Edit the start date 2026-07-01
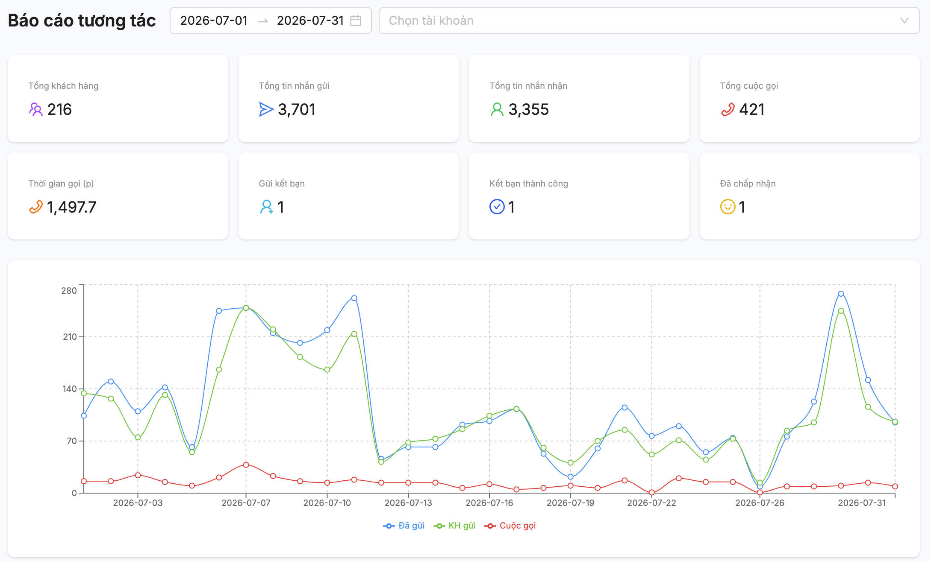 coord(214,20)
